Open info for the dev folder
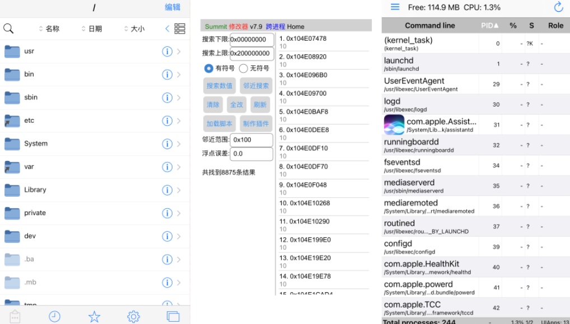Viewport: 570px width, 324px height. (x=167, y=236)
